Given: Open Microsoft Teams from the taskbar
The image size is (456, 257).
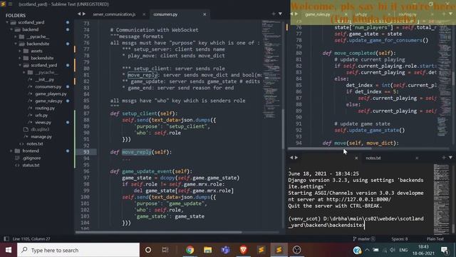Looking at the screenshot, I should [x=225, y=250].
